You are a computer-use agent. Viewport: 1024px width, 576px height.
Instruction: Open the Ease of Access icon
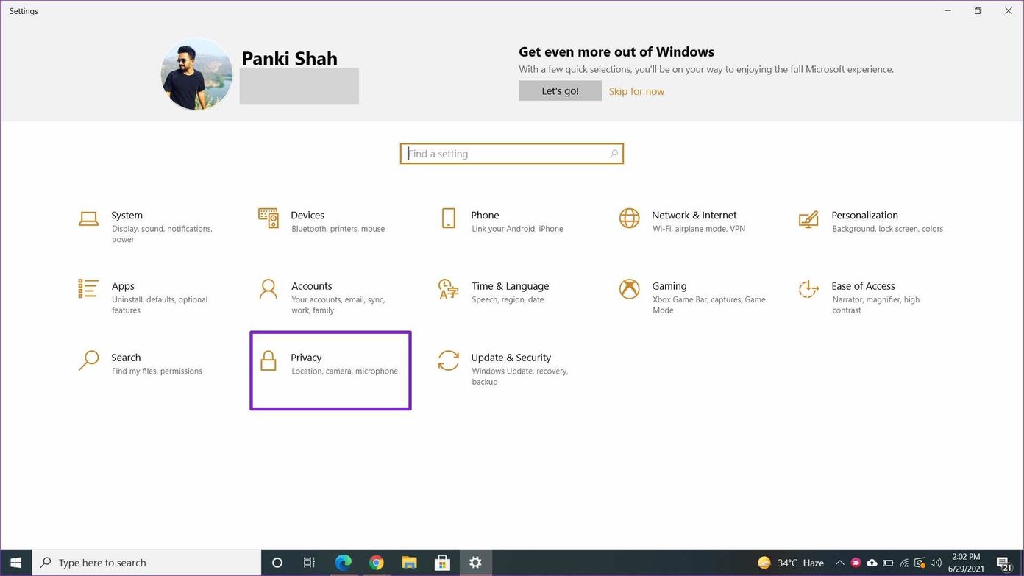tap(808, 289)
